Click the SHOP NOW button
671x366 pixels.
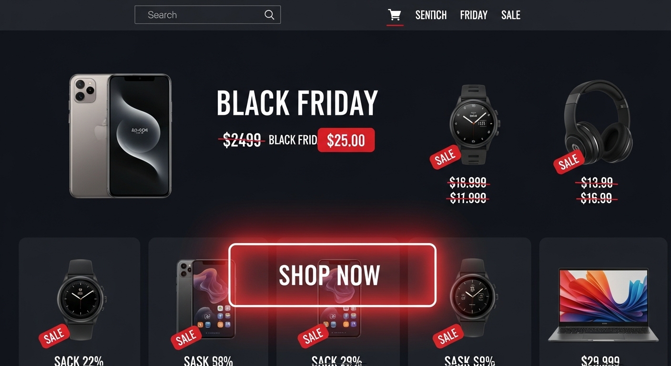click(332, 275)
